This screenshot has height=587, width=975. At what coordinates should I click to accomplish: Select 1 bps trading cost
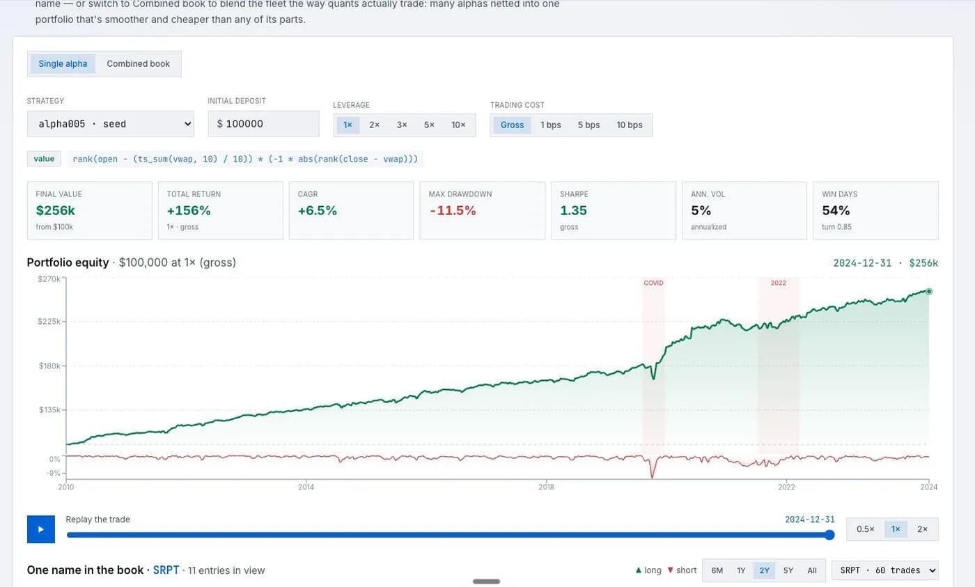coord(550,125)
